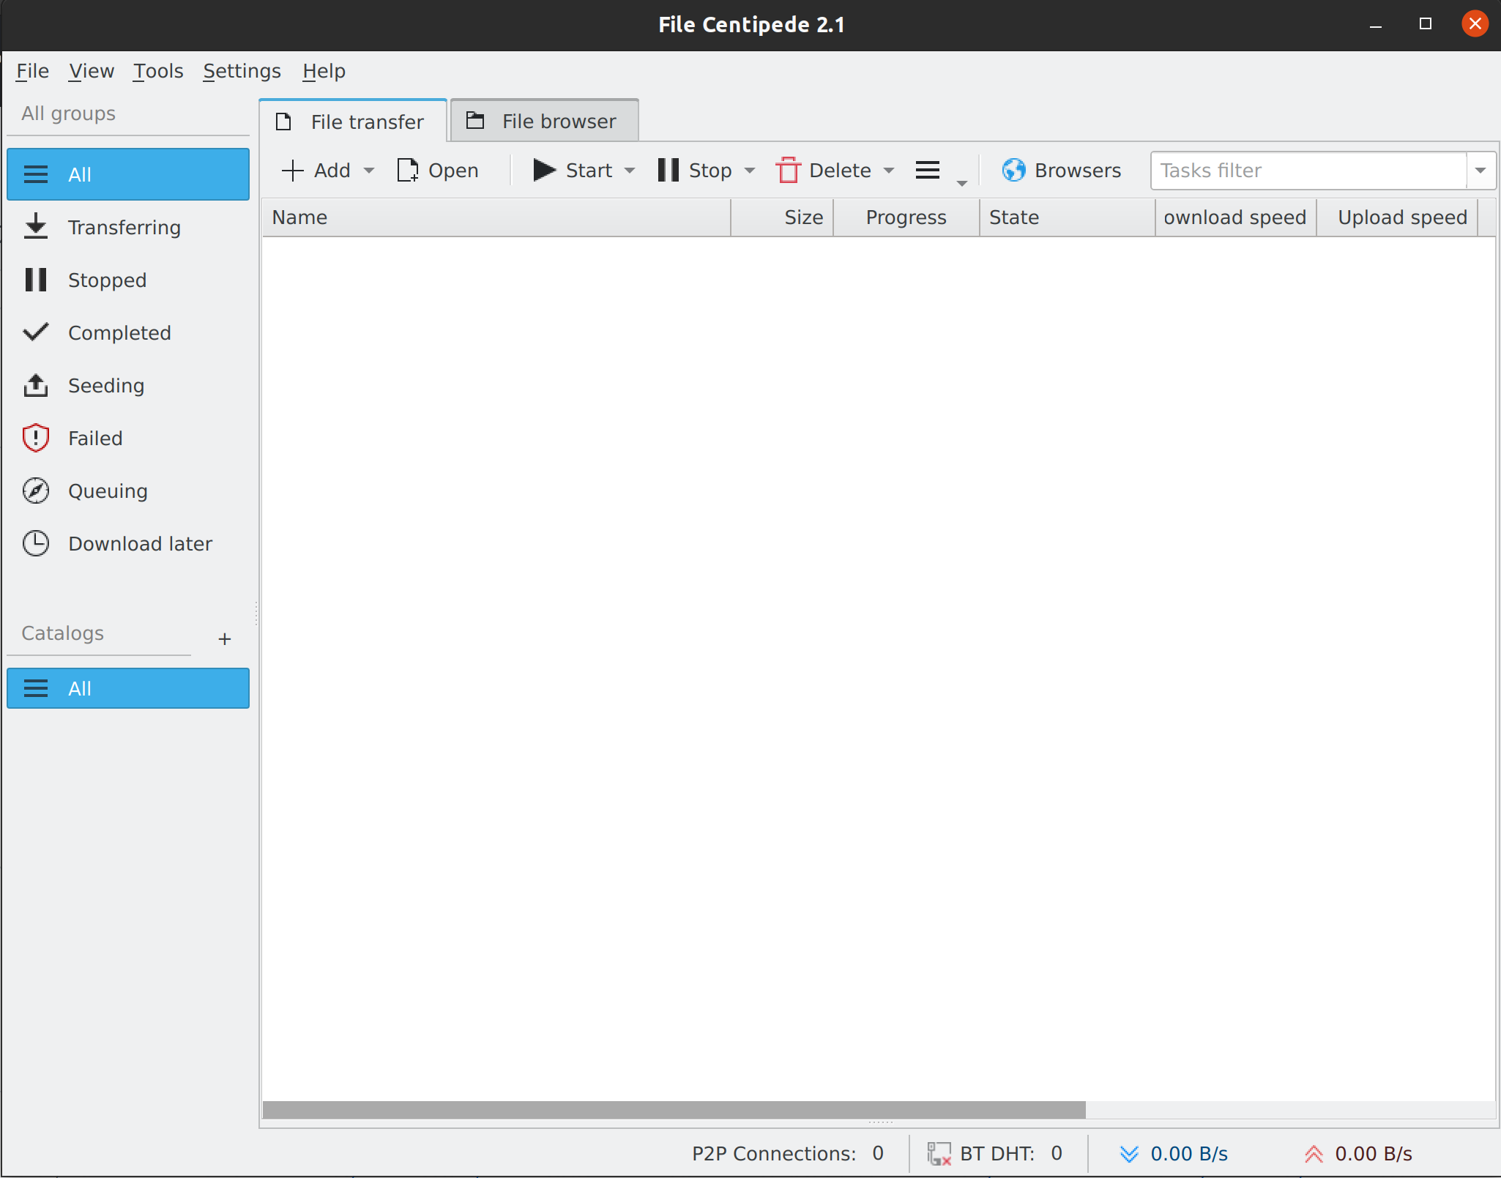
Task: Expand the Start dropdown arrow
Action: tap(630, 171)
